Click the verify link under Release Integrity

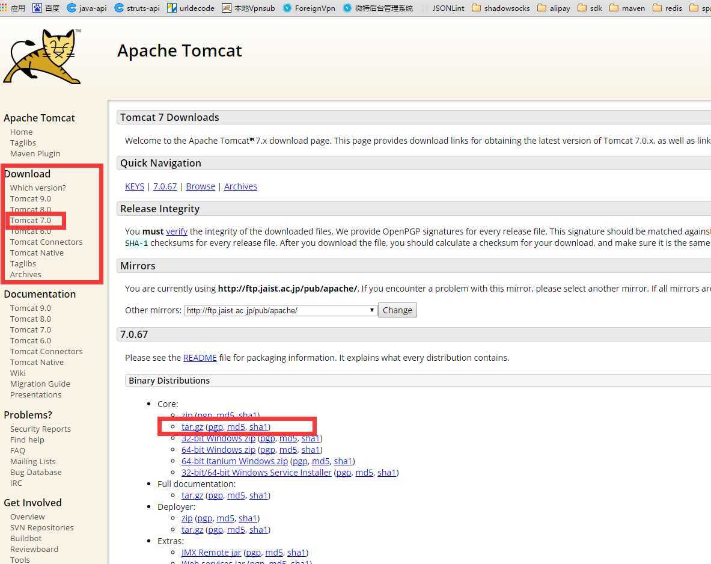click(x=176, y=231)
